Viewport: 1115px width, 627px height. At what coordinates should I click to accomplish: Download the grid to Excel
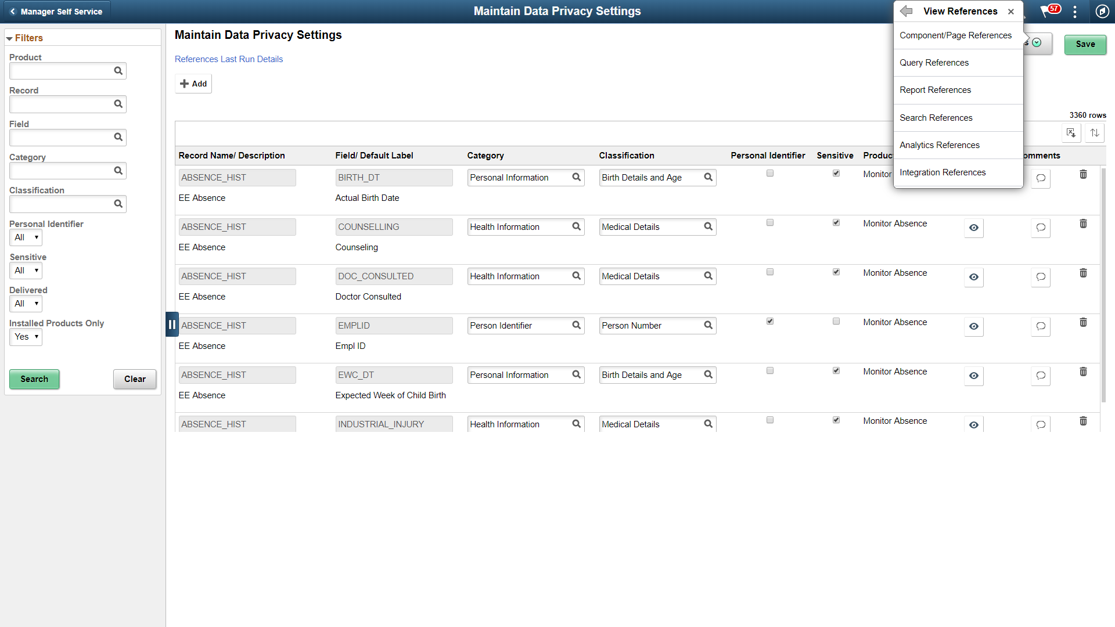click(1071, 133)
